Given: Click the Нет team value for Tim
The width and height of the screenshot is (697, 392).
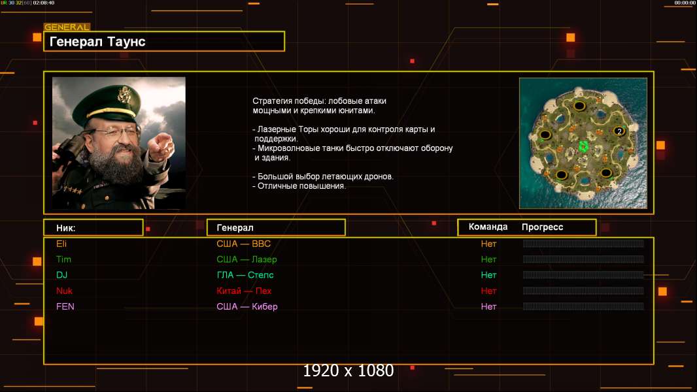Looking at the screenshot, I should [488, 259].
